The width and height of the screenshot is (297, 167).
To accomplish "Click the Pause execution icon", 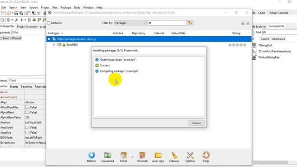I will pos(29,19).
